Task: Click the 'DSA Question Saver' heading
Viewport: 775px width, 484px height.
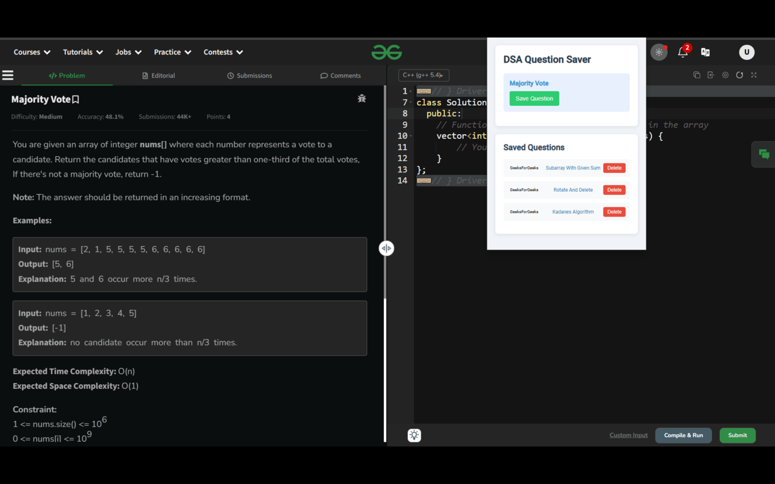Action: coord(547,59)
